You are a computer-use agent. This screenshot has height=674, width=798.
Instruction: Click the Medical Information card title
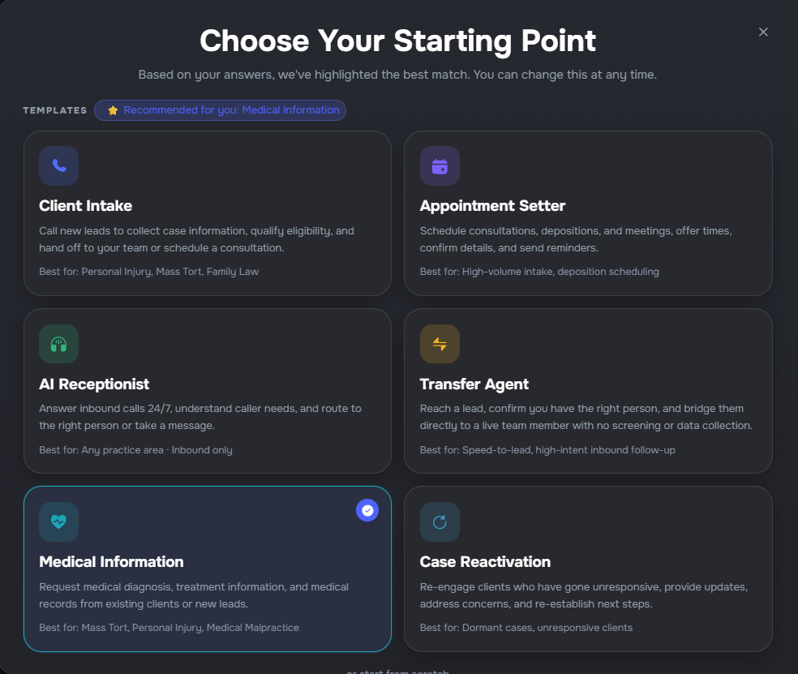click(x=111, y=561)
